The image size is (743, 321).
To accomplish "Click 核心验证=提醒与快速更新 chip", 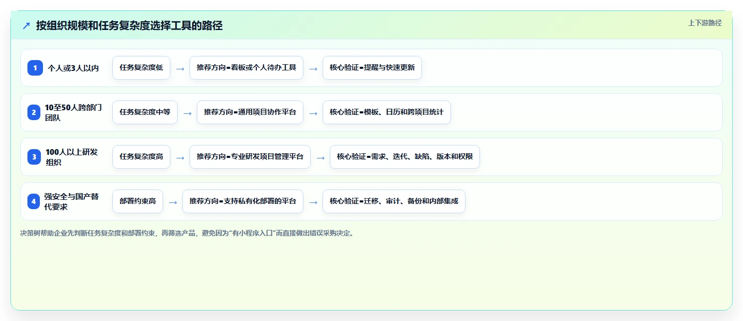I will [372, 68].
